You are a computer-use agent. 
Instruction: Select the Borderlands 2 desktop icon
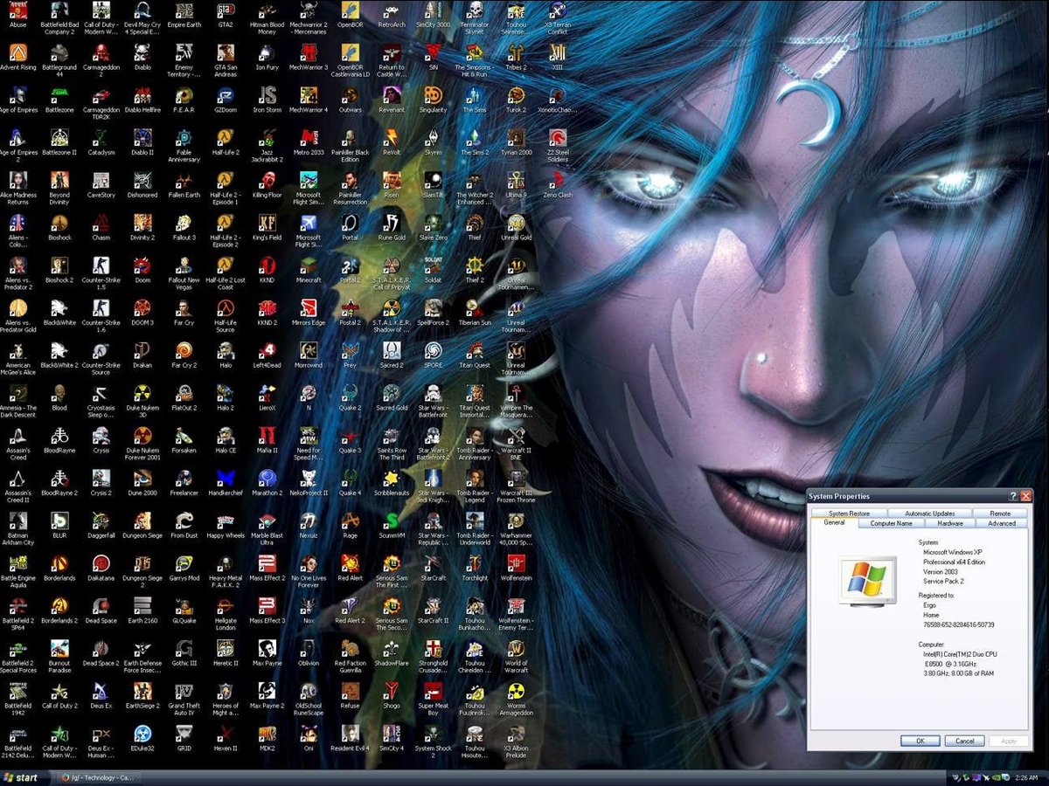pyautogui.click(x=59, y=611)
